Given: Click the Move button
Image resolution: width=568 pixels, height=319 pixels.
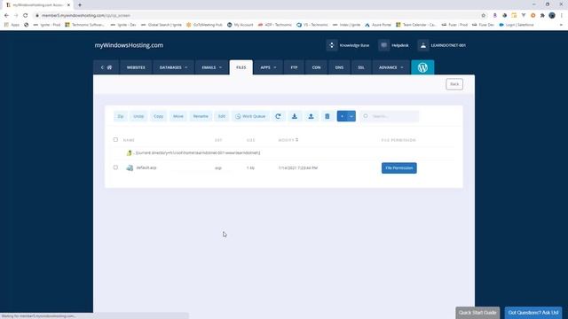Looking at the screenshot, I should coord(178,116).
